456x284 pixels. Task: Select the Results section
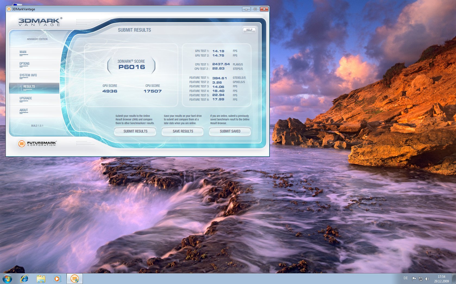pos(29,87)
